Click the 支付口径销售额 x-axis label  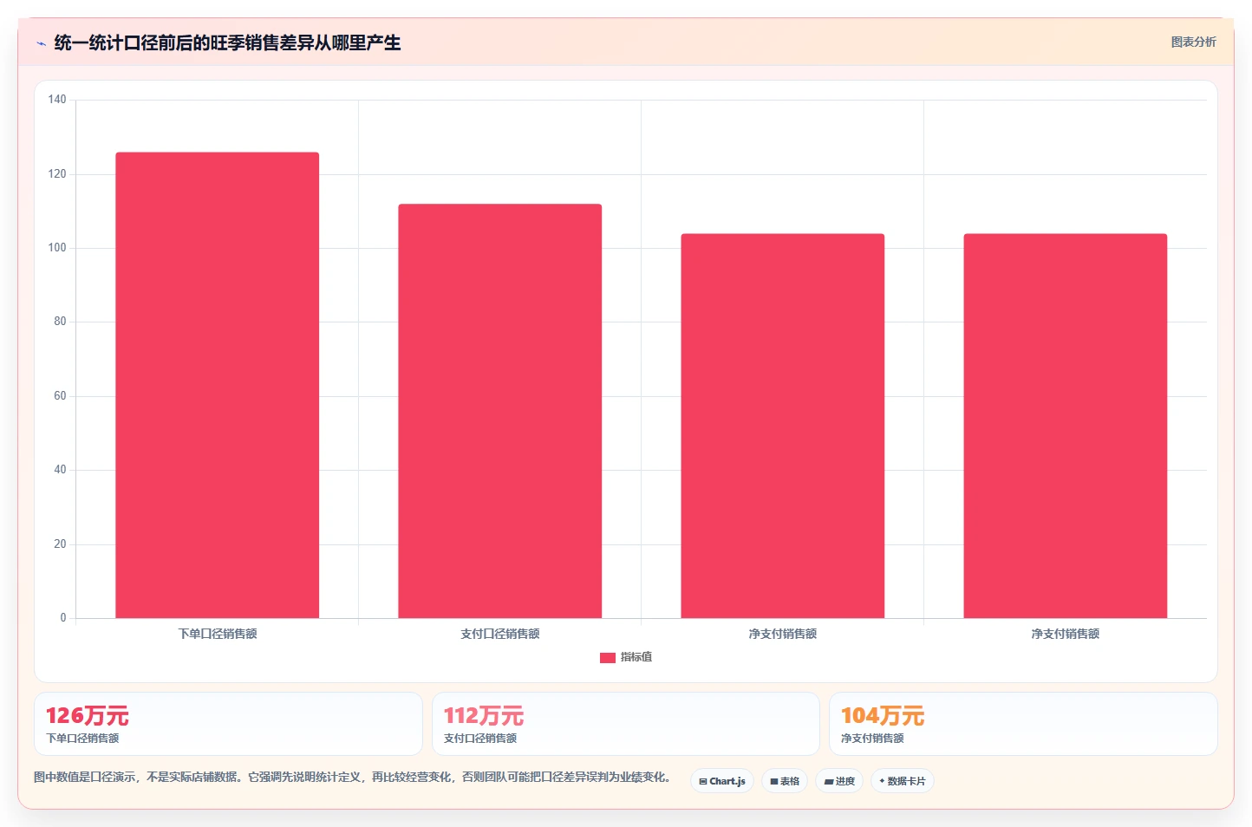pos(500,634)
